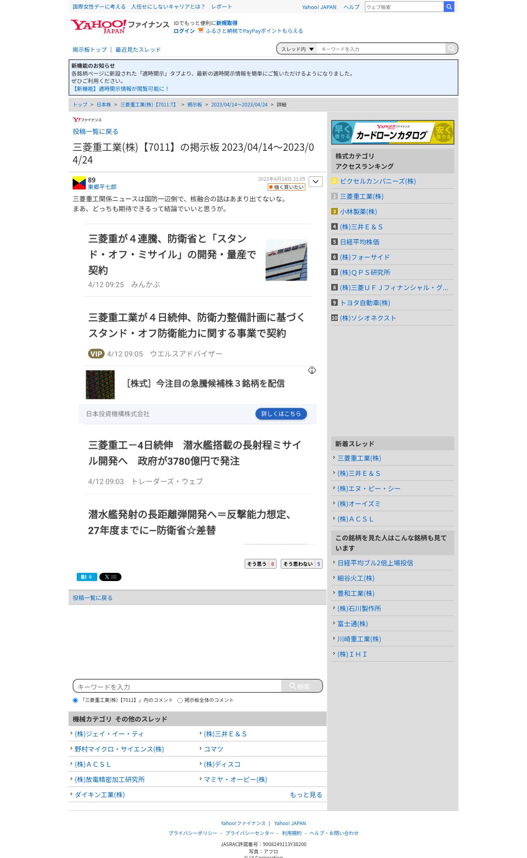Open the 掲示板トップ link
The width and height of the screenshot is (527, 858).
pyautogui.click(x=89, y=50)
